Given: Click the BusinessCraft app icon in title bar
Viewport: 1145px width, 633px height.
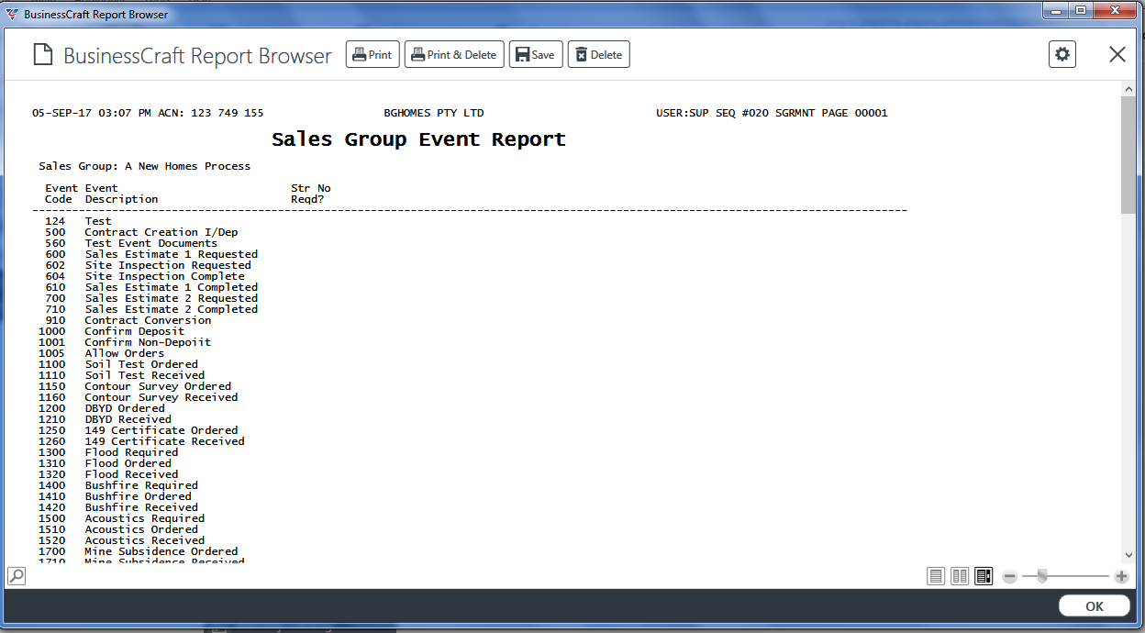Looking at the screenshot, I should [x=12, y=14].
